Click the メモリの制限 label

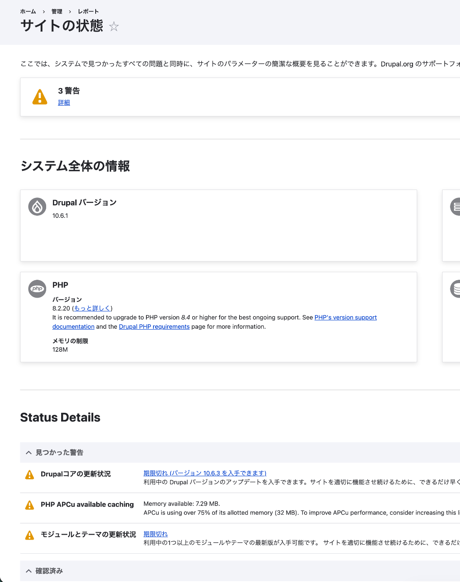70,341
